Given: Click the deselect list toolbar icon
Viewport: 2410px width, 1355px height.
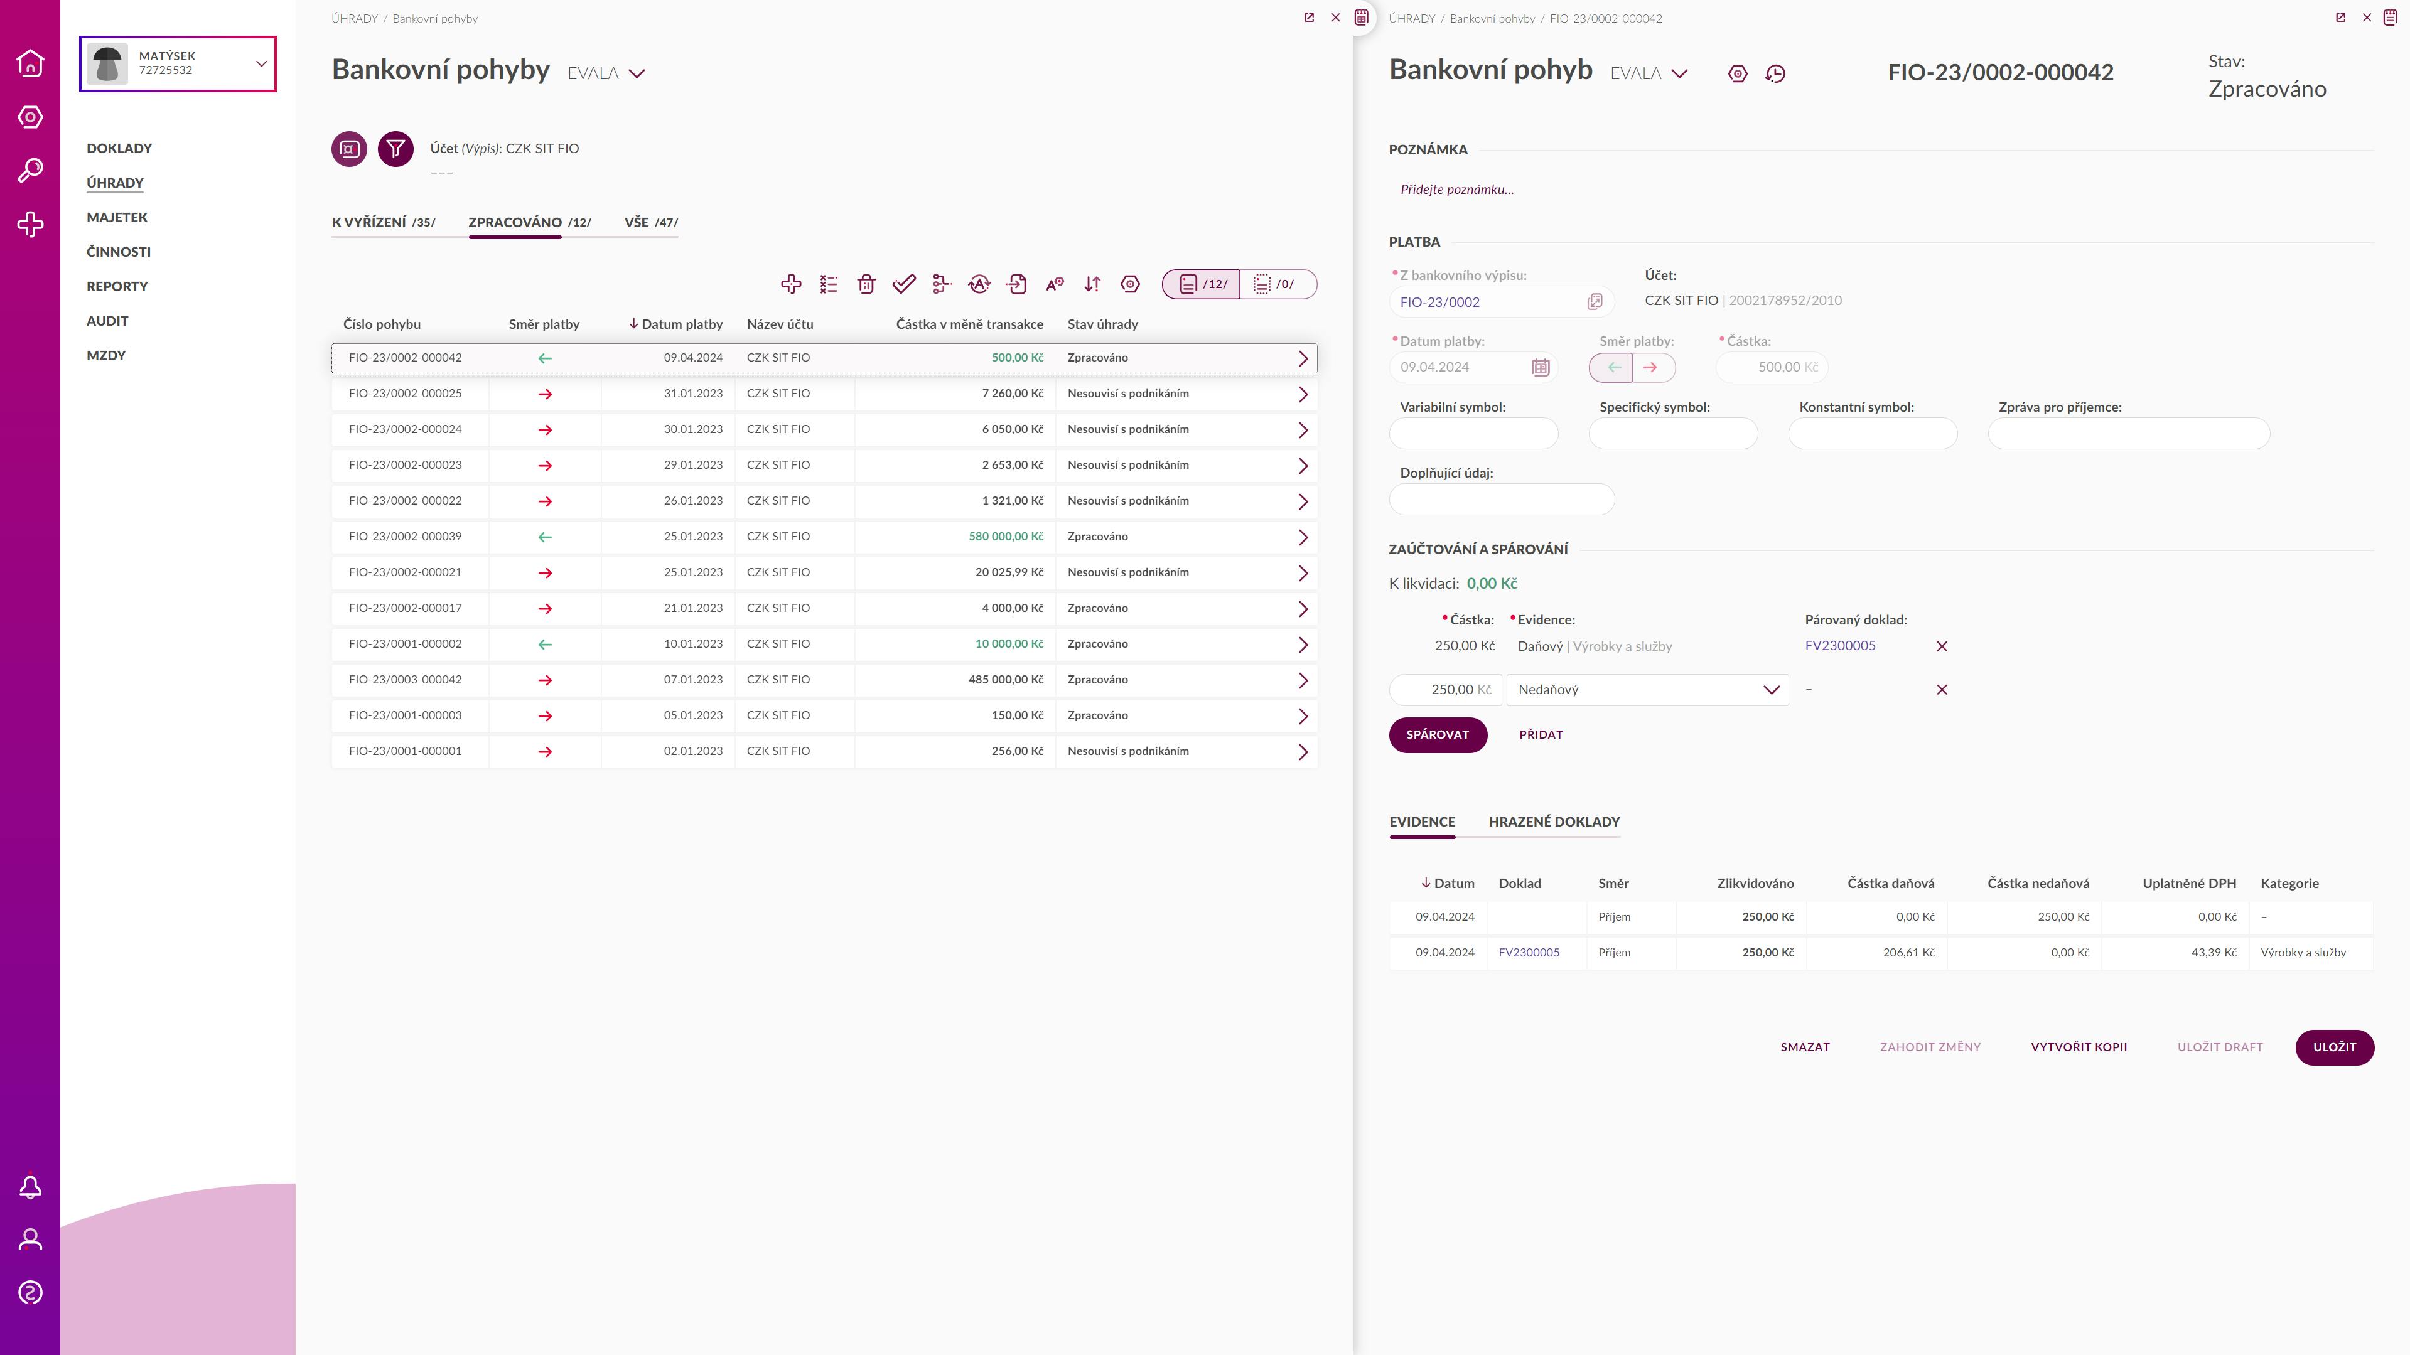Looking at the screenshot, I should (829, 284).
